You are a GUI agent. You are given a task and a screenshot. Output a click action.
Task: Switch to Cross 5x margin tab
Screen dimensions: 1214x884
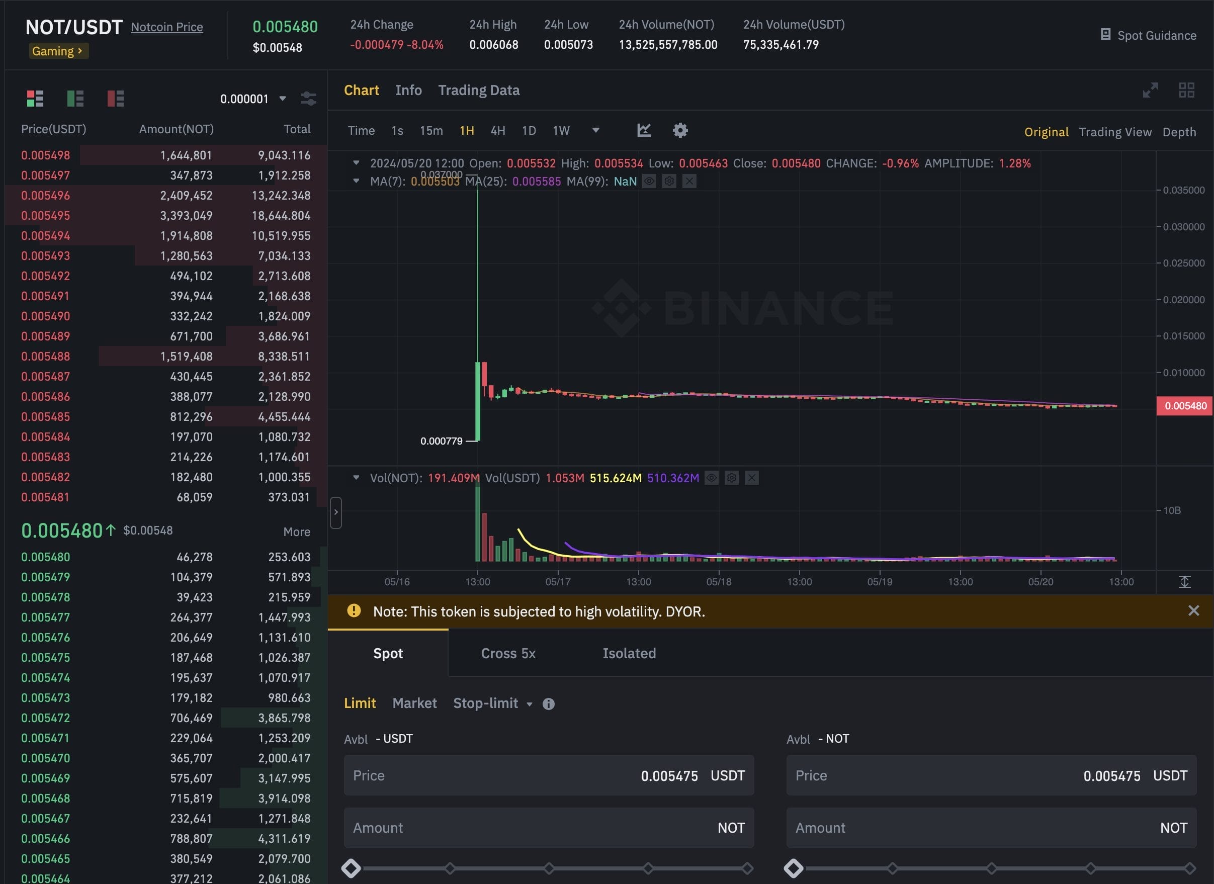tap(508, 653)
